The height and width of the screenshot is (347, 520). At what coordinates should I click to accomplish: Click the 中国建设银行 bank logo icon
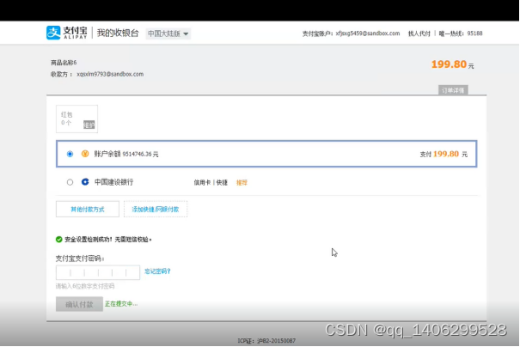click(85, 181)
